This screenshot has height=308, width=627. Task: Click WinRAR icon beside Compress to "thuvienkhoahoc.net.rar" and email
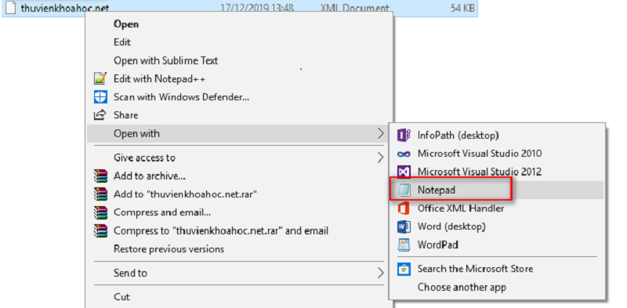point(100,230)
